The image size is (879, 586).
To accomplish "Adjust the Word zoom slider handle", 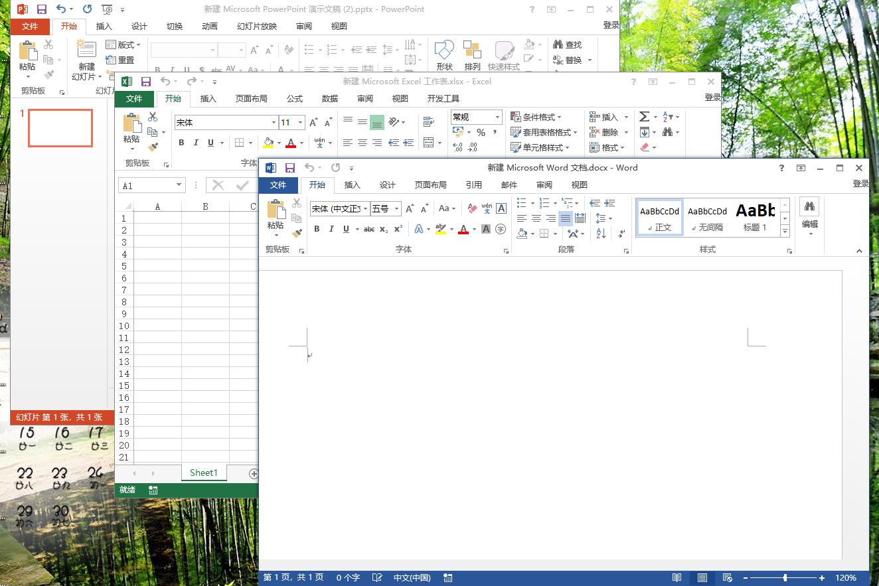I will (x=785, y=578).
